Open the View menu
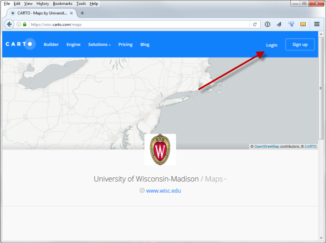 29,3
